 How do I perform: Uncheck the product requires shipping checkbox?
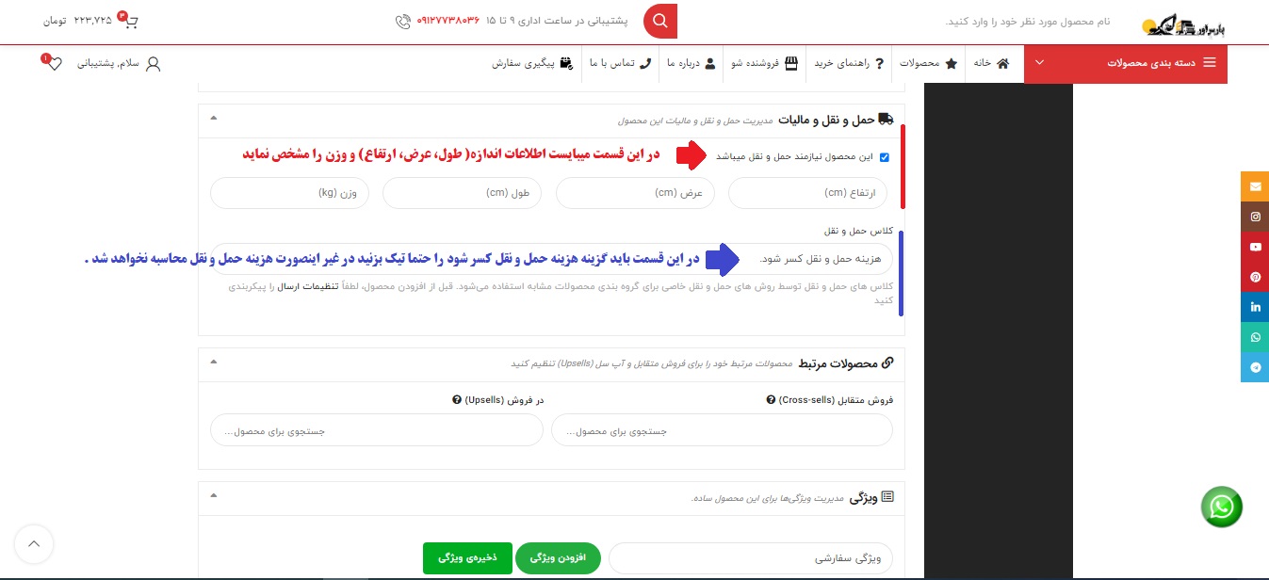click(884, 157)
